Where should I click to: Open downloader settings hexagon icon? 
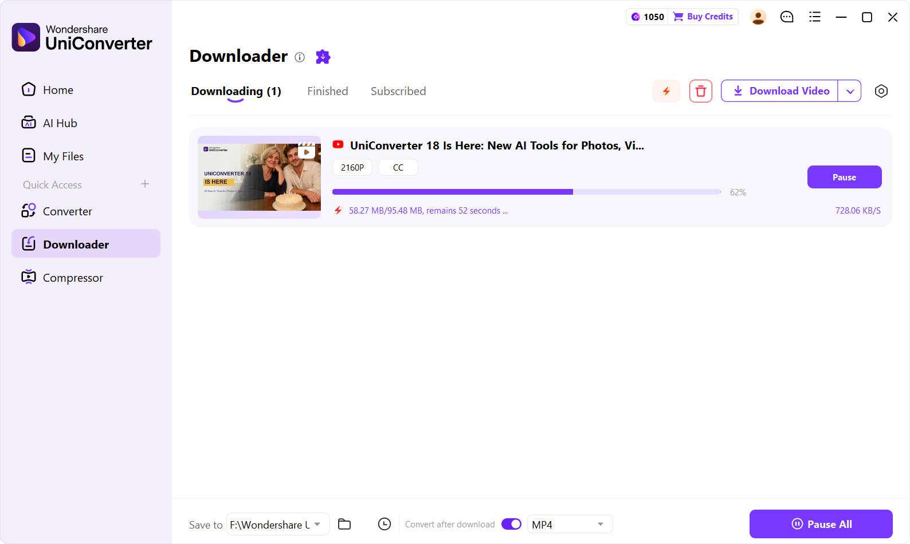click(881, 91)
